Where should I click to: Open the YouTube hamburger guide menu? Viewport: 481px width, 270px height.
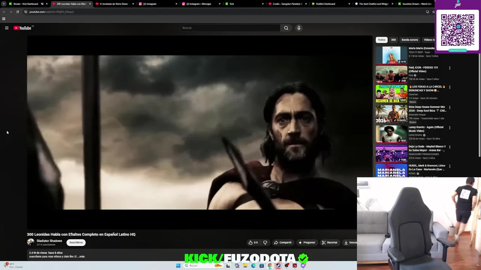point(7,28)
